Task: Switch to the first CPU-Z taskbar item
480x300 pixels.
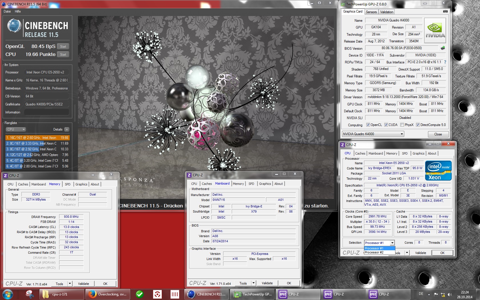Action: pos(298,294)
